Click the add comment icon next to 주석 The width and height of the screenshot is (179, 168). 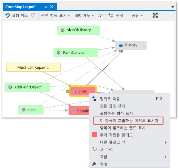(x=111, y=16)
